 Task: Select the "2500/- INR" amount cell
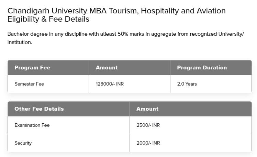pos(148,125)
